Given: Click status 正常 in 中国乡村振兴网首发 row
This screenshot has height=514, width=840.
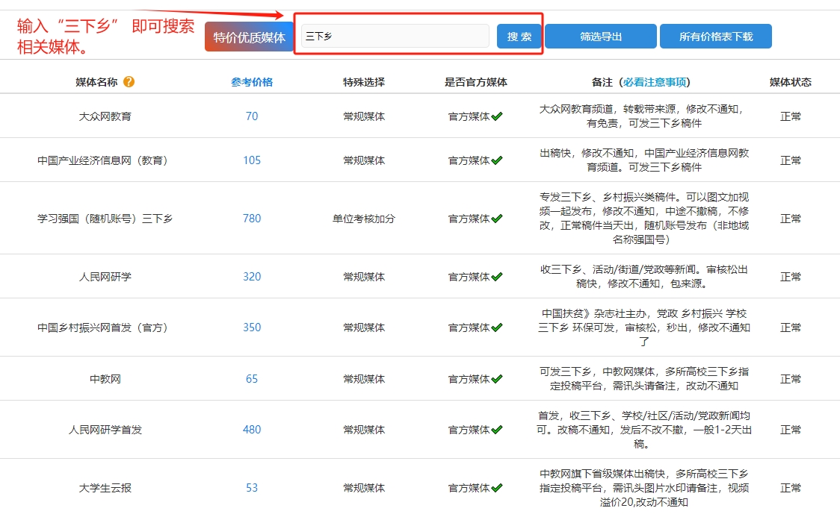Looking at the screenshot, I should click(x=790, y=327).
